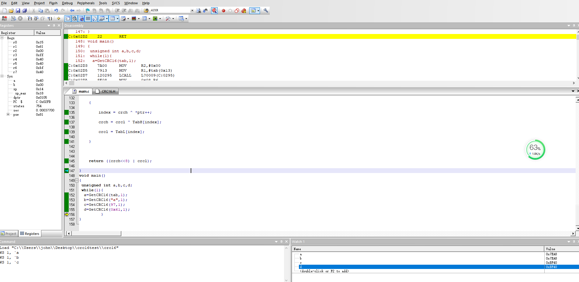Toggle the Symbols window button

point(81,19)
